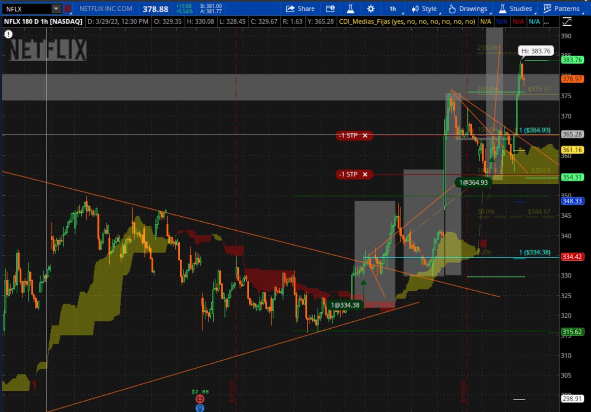591x412 pixels.
Task: Click the exclamation alert icon on chart
Action: point(8,34)
